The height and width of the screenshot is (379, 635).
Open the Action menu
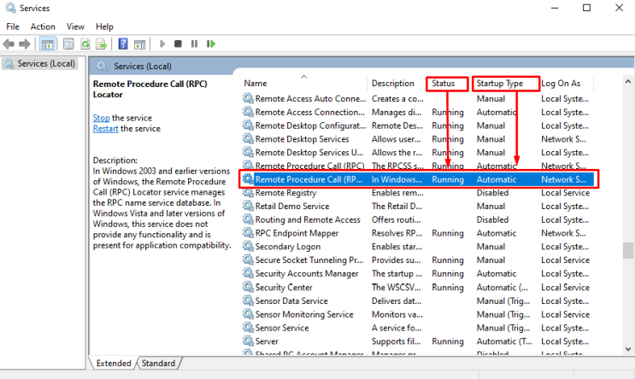43,26
